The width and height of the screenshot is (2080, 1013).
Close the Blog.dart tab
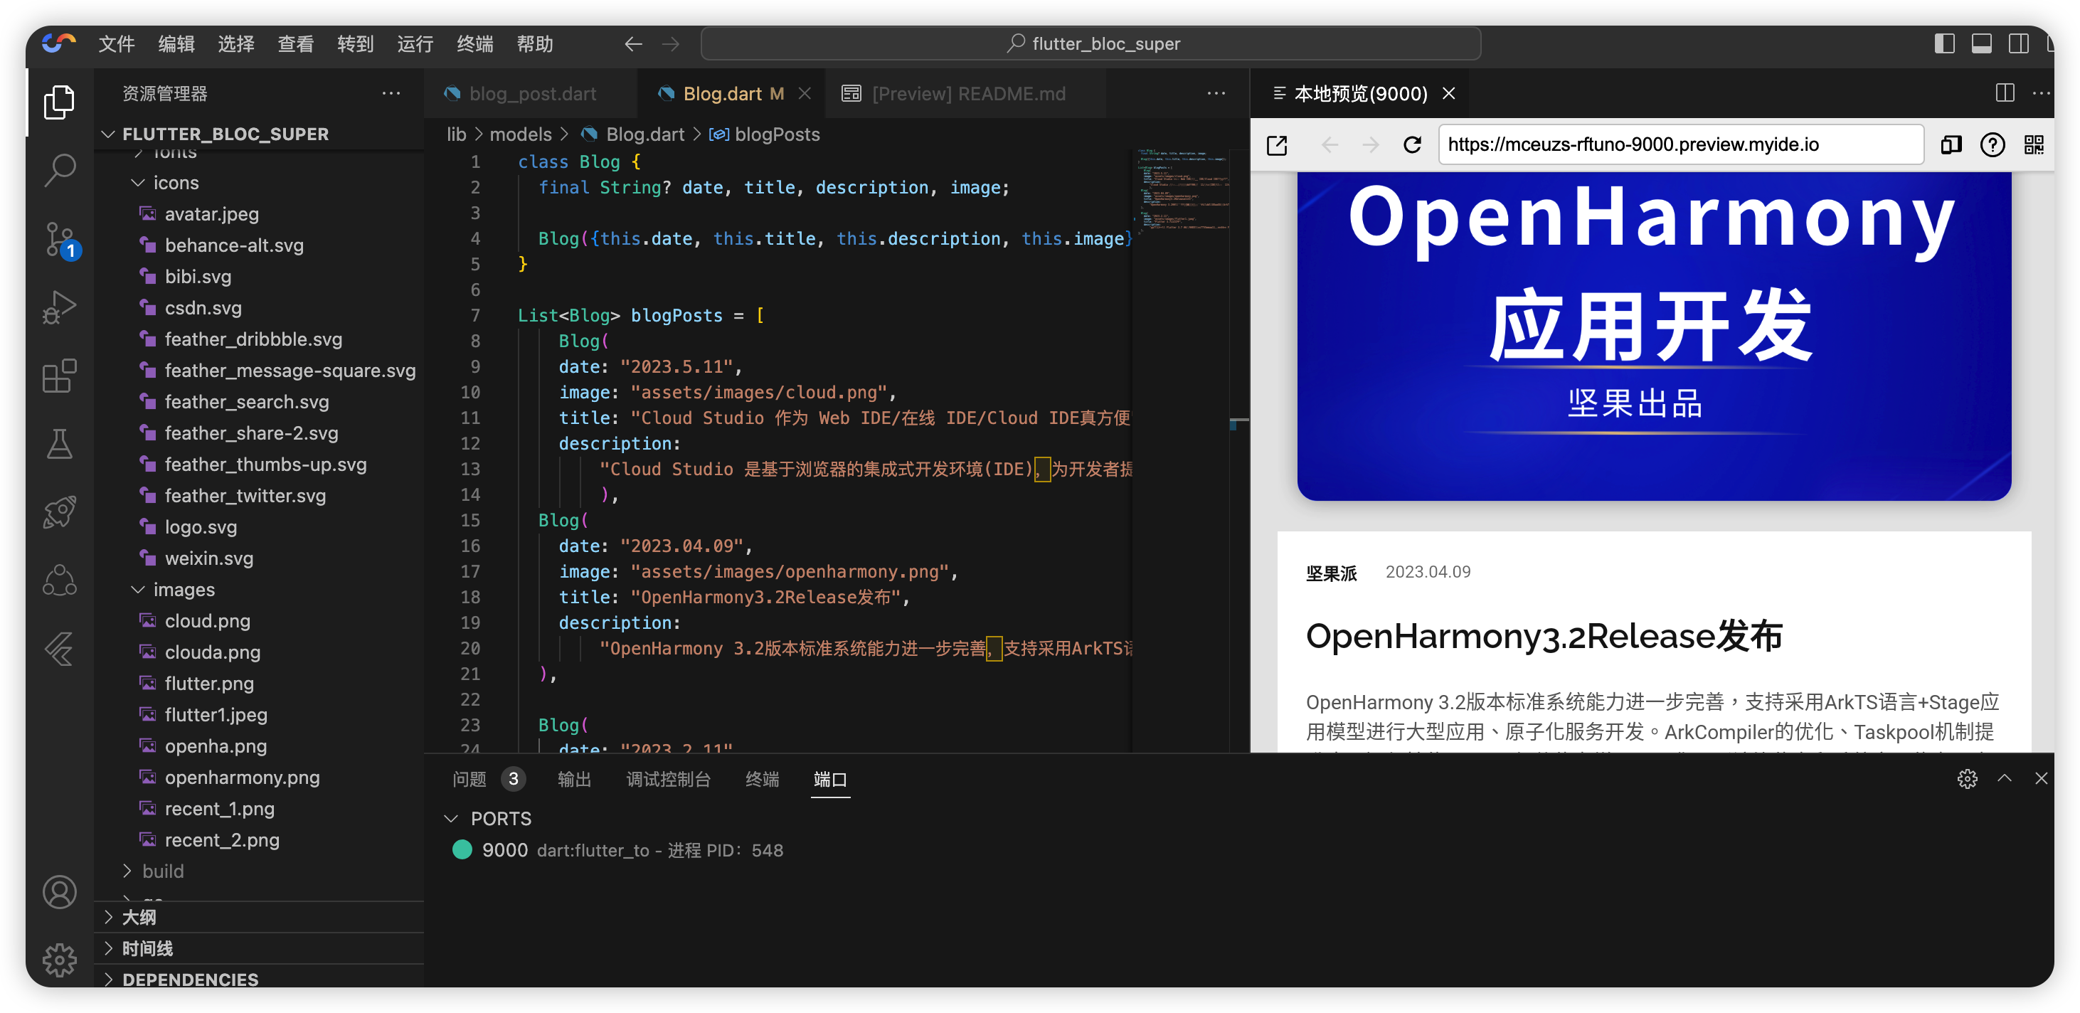(x=805, y=94)
